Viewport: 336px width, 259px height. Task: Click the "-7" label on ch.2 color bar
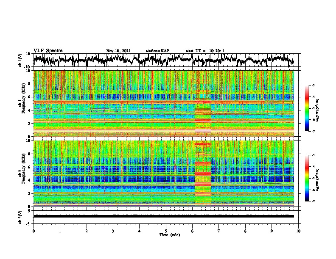tap(313, 201)
